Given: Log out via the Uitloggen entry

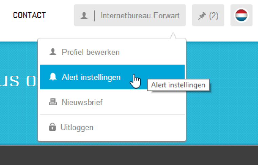Looking at the screenshot, I should [77, 128].
